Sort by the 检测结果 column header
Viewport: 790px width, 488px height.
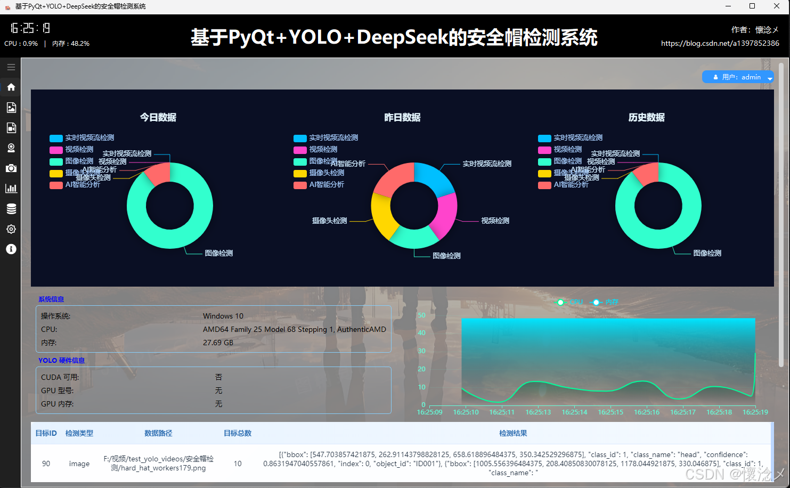(x=513, y=433)
